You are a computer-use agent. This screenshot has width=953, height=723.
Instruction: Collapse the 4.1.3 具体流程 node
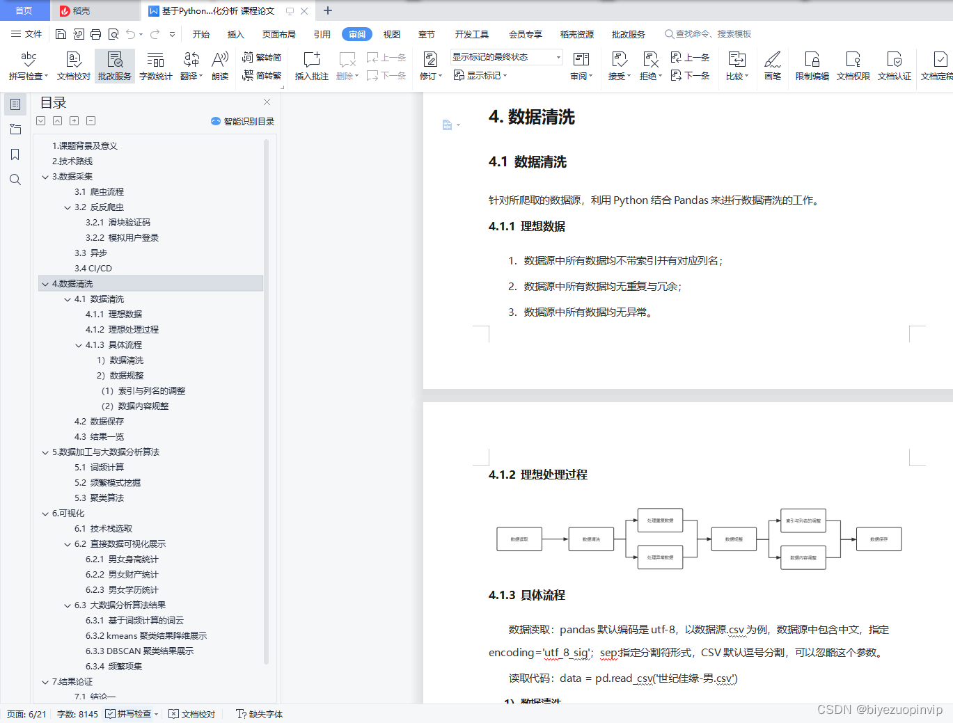[79, 345]
